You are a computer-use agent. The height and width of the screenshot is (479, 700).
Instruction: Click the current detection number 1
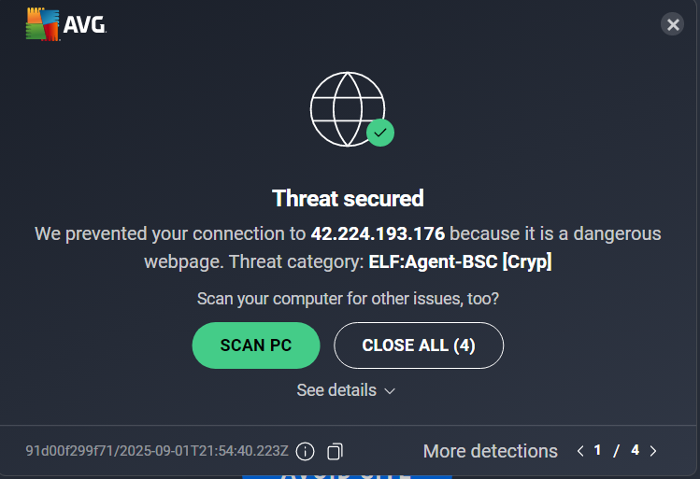click(x=597, y=450)
